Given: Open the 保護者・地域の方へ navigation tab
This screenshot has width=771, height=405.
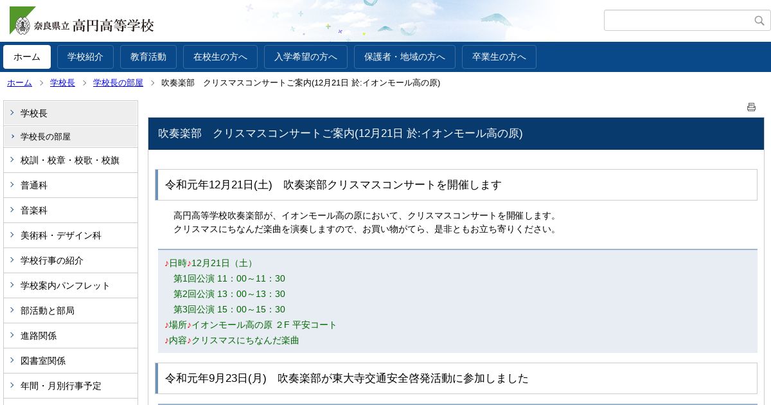Looking at the screenshot, I should point(405,57).
